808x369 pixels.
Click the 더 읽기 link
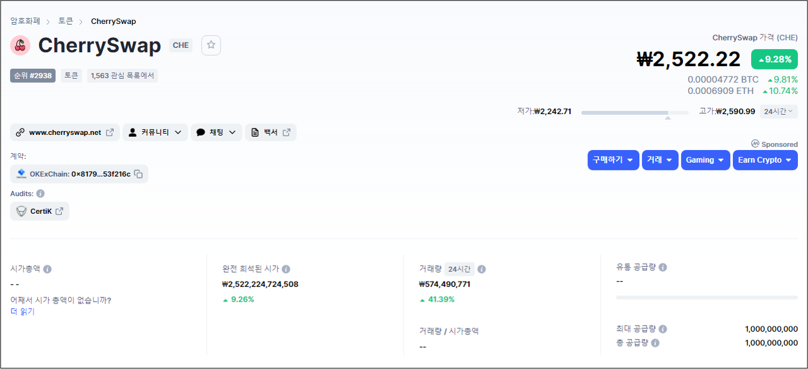coord(23,312)
